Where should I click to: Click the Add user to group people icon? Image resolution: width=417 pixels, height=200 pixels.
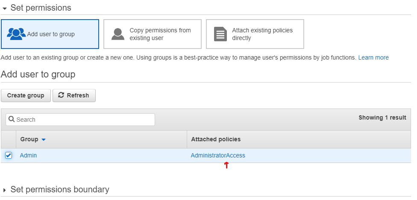[17, 34]
